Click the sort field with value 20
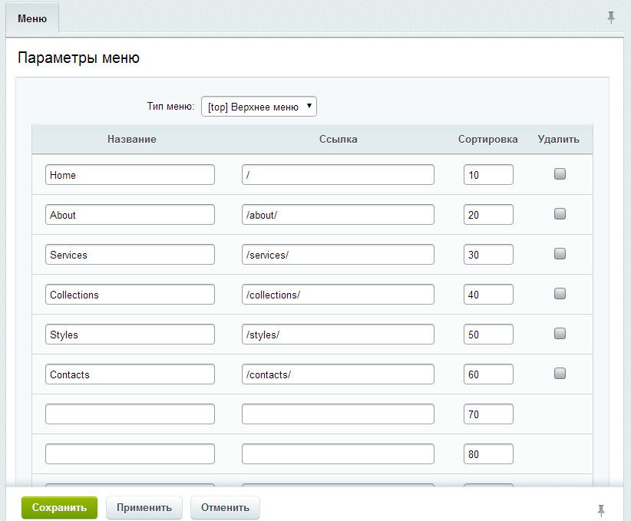 488,214
